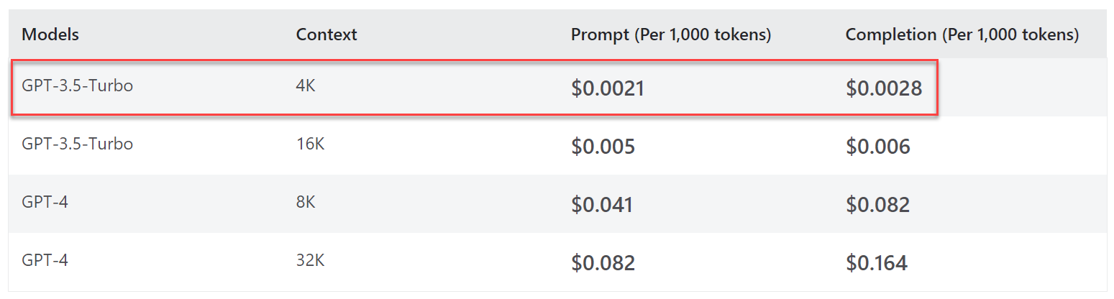Click the $0.006 completion price
This screenshot has height=299, width=1114.
click(878, 147)
